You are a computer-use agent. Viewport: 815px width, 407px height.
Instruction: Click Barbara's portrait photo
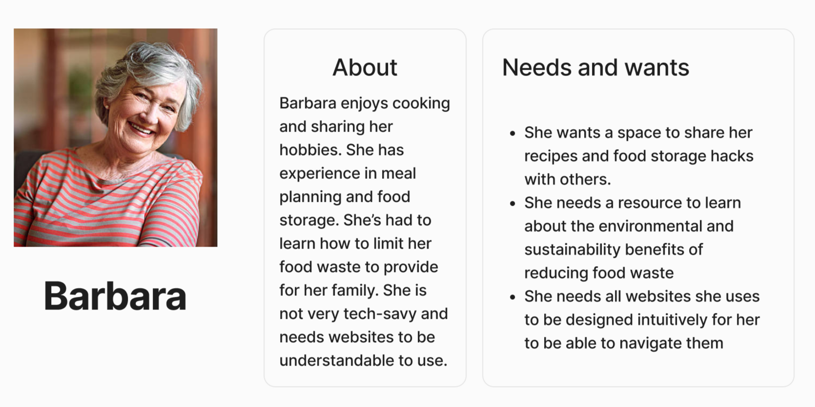click(x=115, y=137)
